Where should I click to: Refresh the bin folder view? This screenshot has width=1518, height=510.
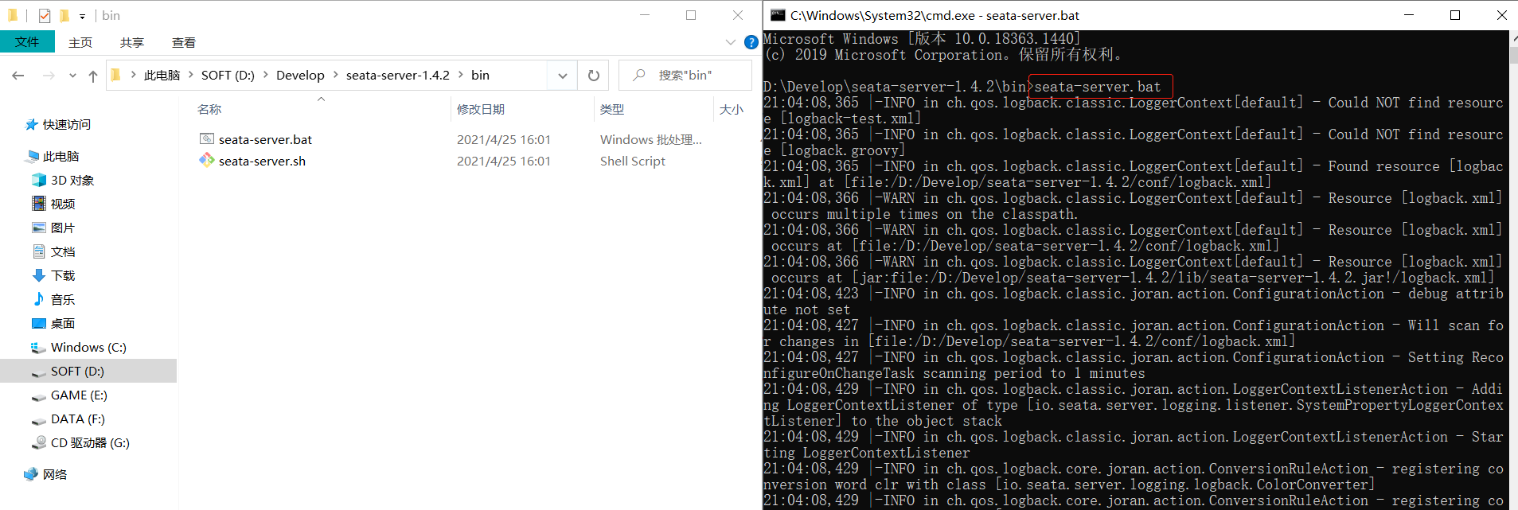593,76
